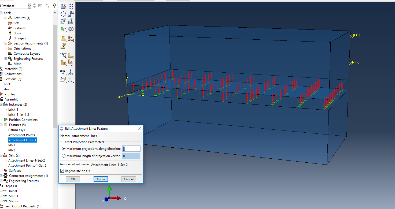Click the Cancel button

pyautogui.click(x=129, y=179)
